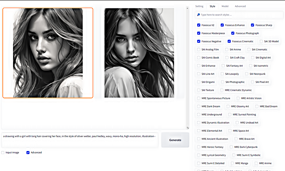Select MRE Gloomy Art style

228,106
